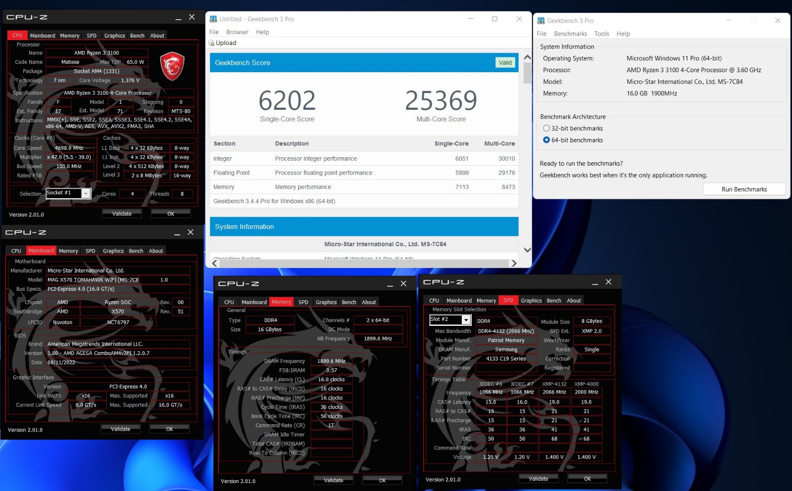This screenshot has width=792, height=491.
Task: Select 32-bit benchmarks option
Action: pyautogui.click(x=546, y=128)
